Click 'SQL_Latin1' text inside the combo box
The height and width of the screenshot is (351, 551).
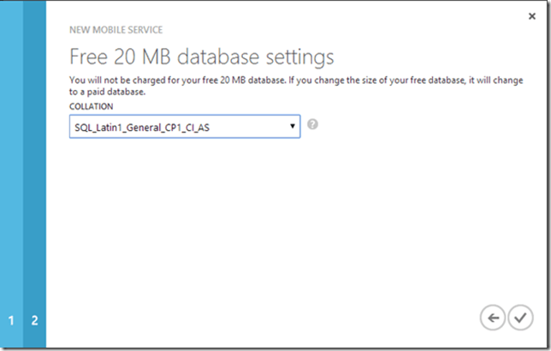coord(97,127)
